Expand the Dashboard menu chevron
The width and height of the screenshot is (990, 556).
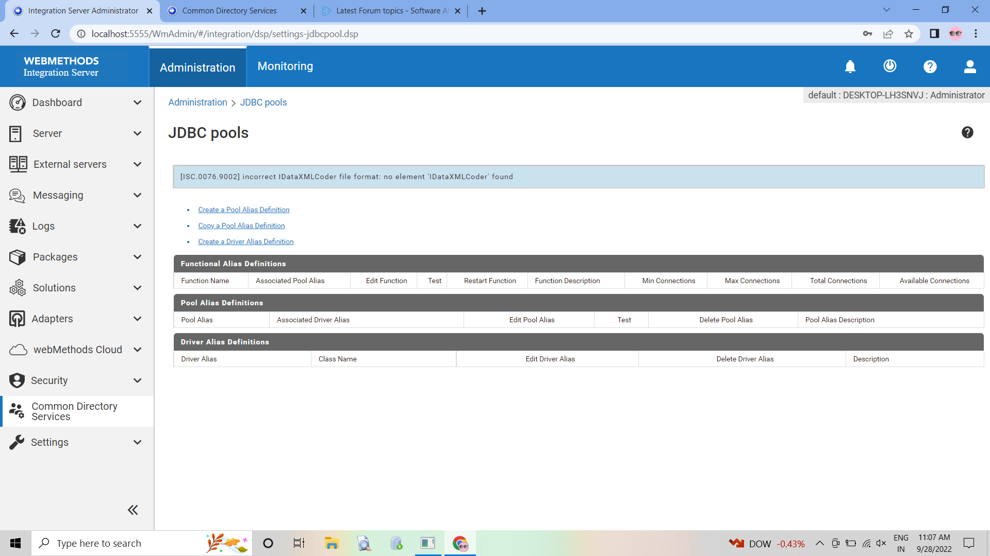(x=137, y=102)
